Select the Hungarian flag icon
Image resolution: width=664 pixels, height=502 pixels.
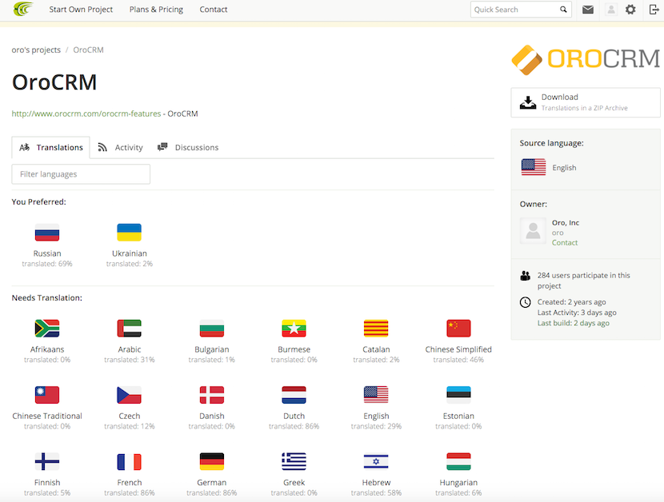[x=458, y=461]
